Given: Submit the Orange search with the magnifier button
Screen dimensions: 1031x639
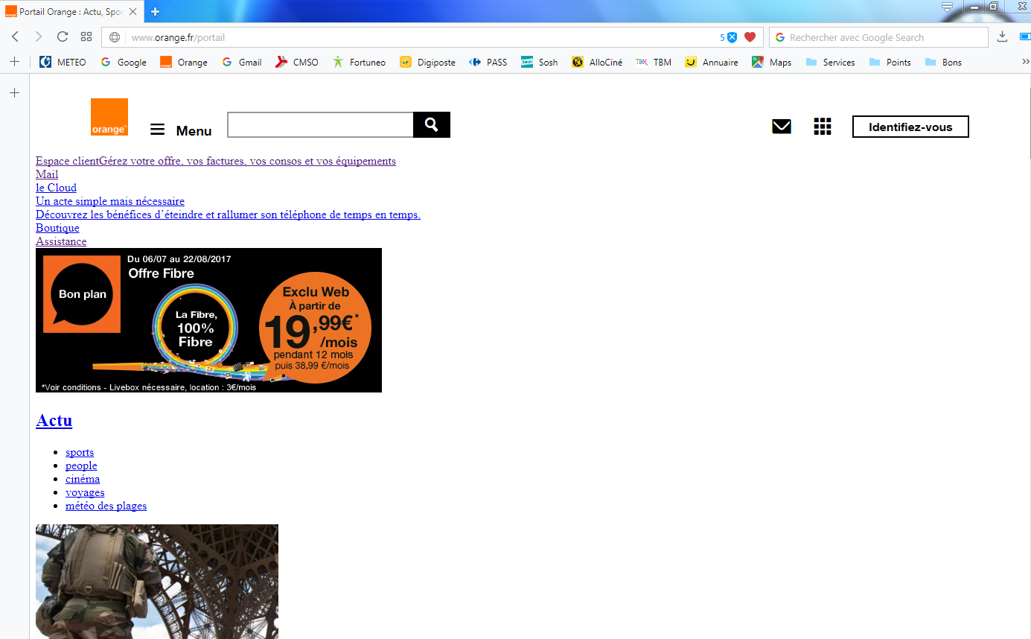Looking at the screenshot, I should tap(432, 124).
